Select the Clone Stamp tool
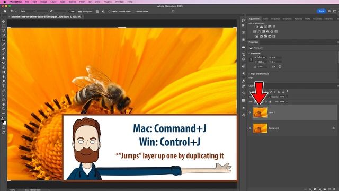 (4, 58)
